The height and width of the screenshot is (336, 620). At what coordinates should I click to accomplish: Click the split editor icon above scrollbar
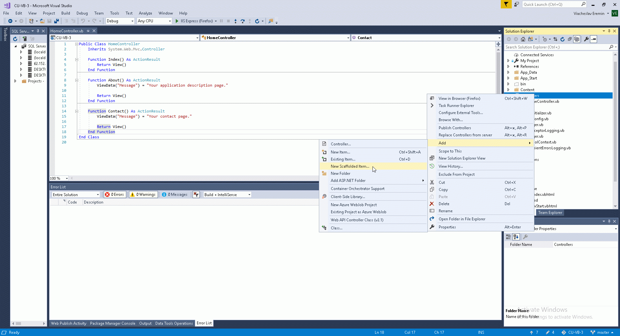[x=499, y=44]
